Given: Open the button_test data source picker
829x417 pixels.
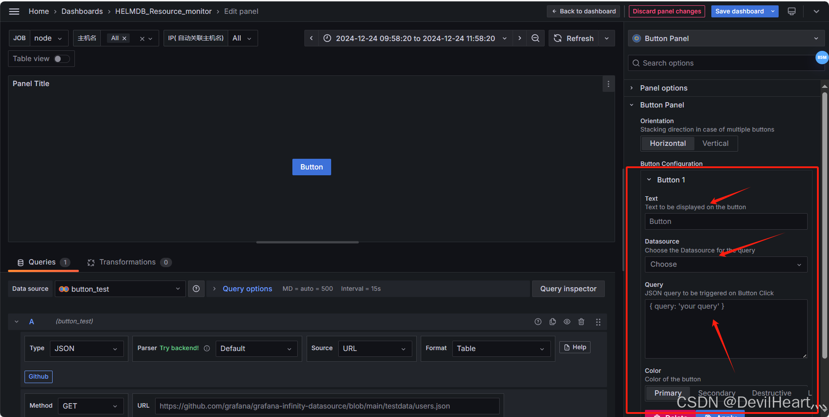Looking at the screenshot, I should click(x=120, y=289).
